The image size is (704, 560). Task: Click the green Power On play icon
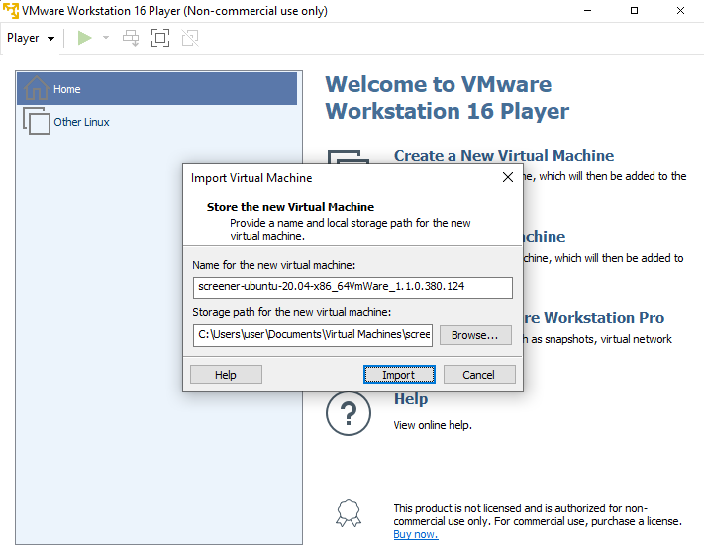tap(85, 38)
